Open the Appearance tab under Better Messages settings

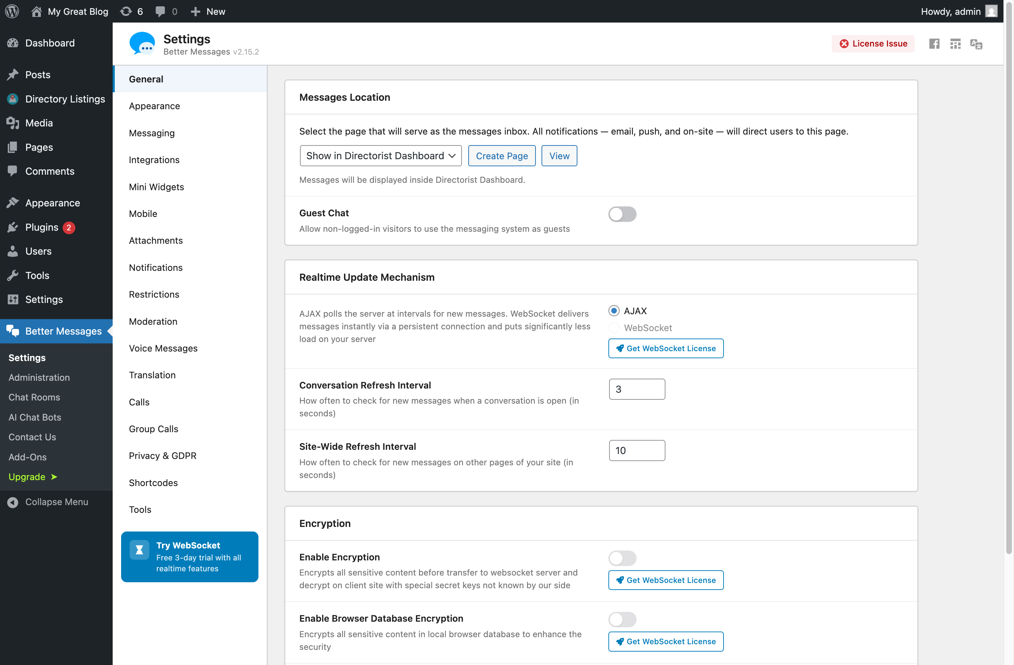tap(190, 106)
